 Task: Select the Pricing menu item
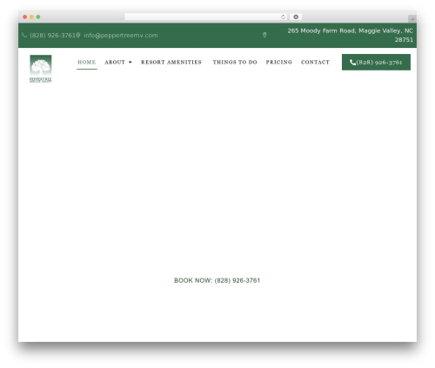point(279,62)
